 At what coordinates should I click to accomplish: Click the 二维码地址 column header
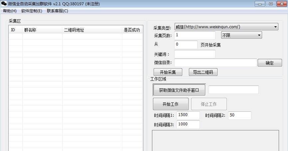pyautogui.click(x=92, y=30)
